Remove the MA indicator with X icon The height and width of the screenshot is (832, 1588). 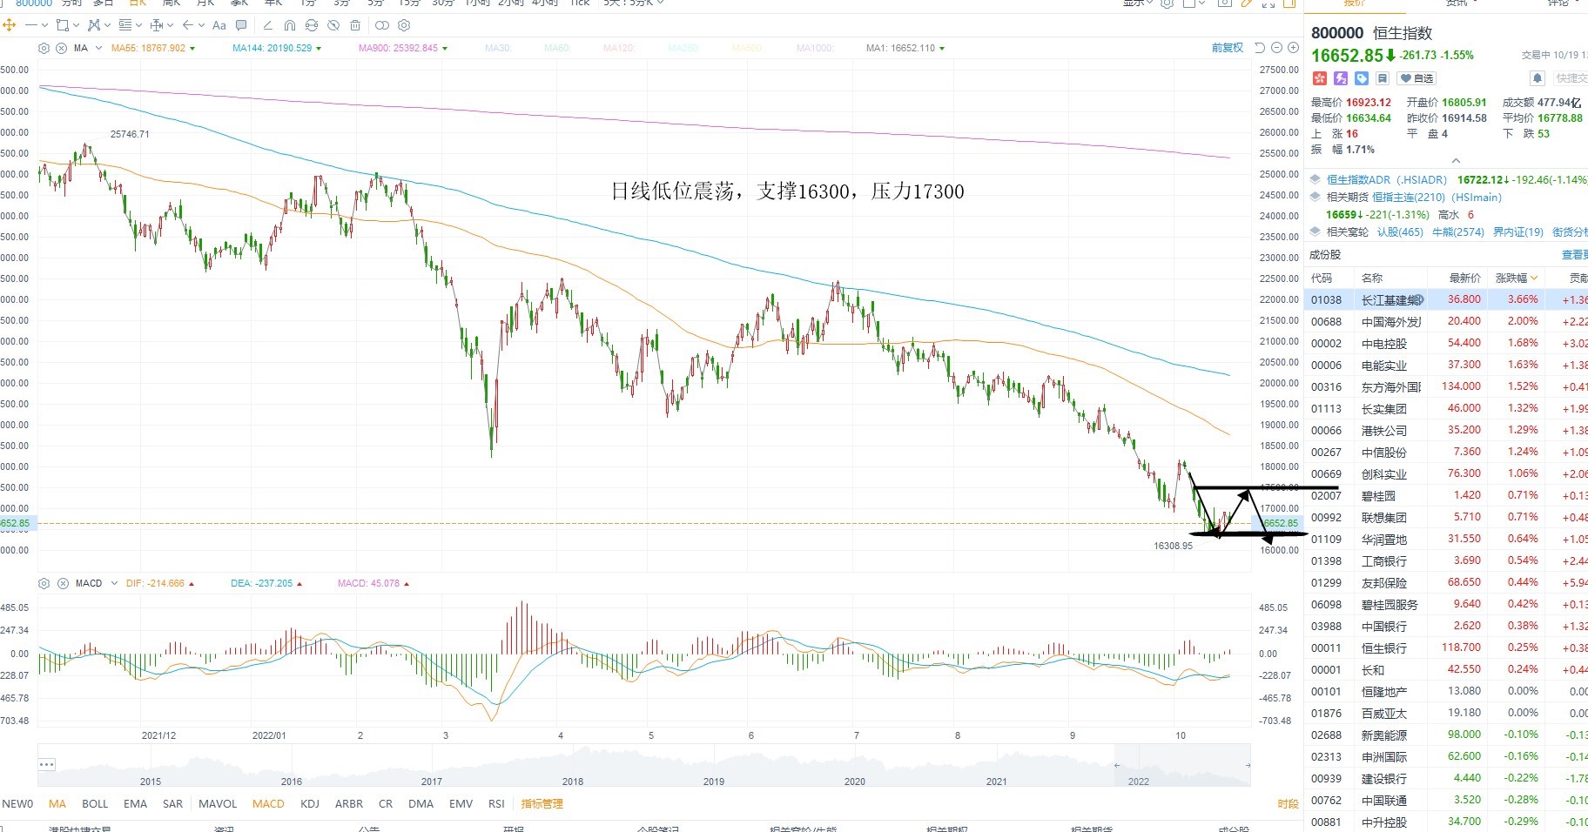[x=62, y=48]
